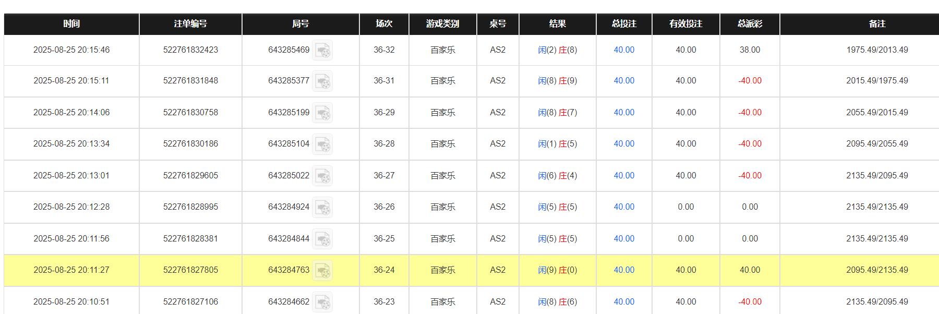
Task: Open video replay icon for round 643285469
Action: point(322,51)
